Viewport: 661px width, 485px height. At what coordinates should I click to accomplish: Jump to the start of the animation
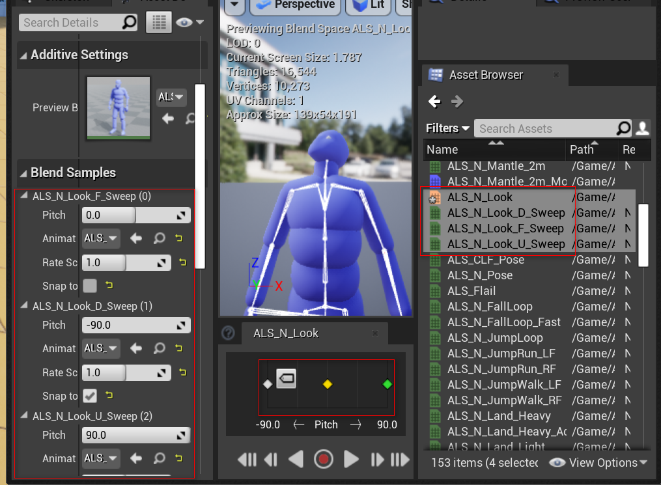pos(247,460)
